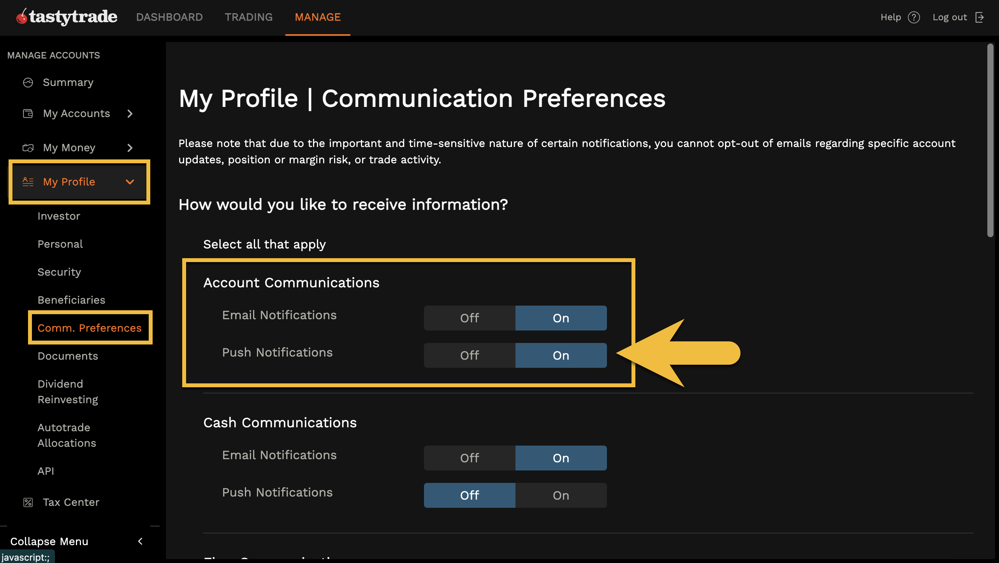
Task: Go to the Beneficiaries page
Action: [71, 300]
